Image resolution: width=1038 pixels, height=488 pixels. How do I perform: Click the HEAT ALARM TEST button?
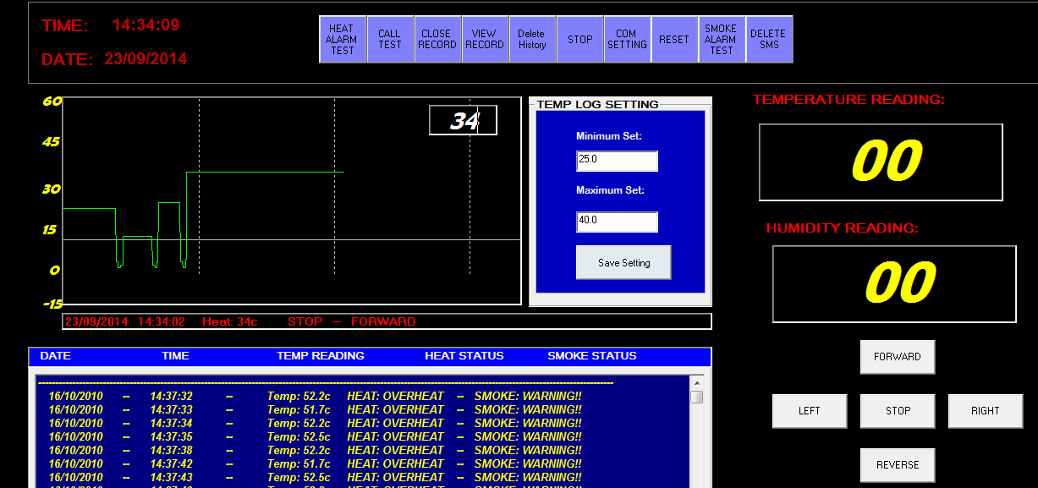tap(343, 38)
